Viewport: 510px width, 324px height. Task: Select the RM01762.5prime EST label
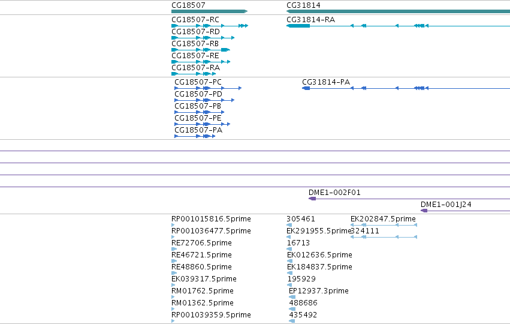[x=203, y=291]
